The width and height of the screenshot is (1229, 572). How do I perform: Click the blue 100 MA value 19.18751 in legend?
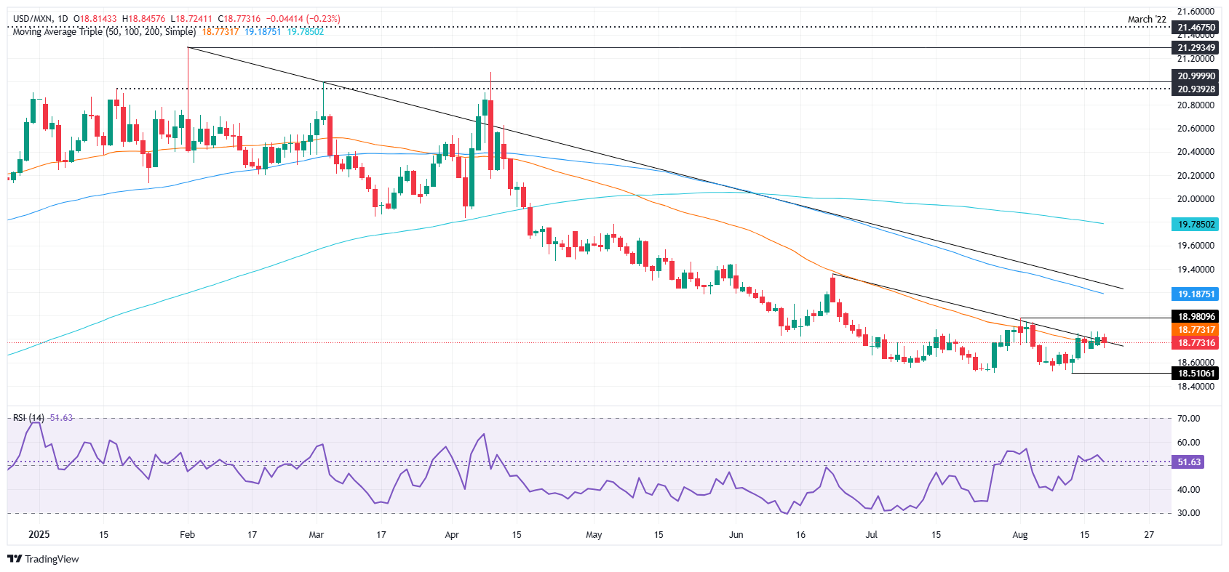coord(263,32)
